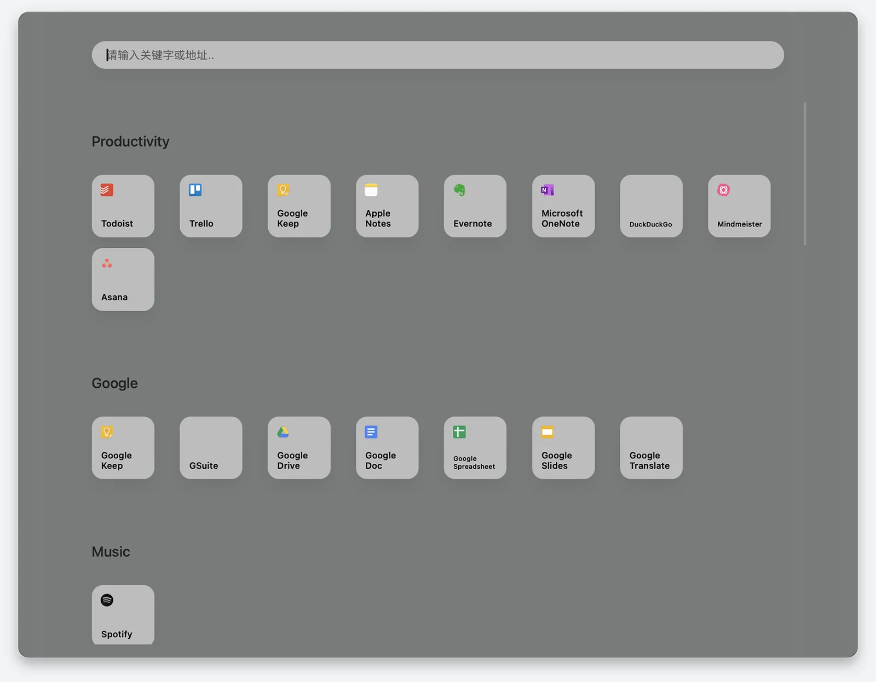Screen dimensions: 876x682
Task: Open the Apple Notes icon
Action: pyautogui.click(x=371, y=190)
